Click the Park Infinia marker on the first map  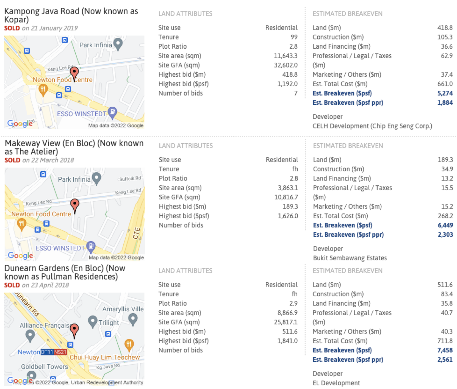pos(118,45)
